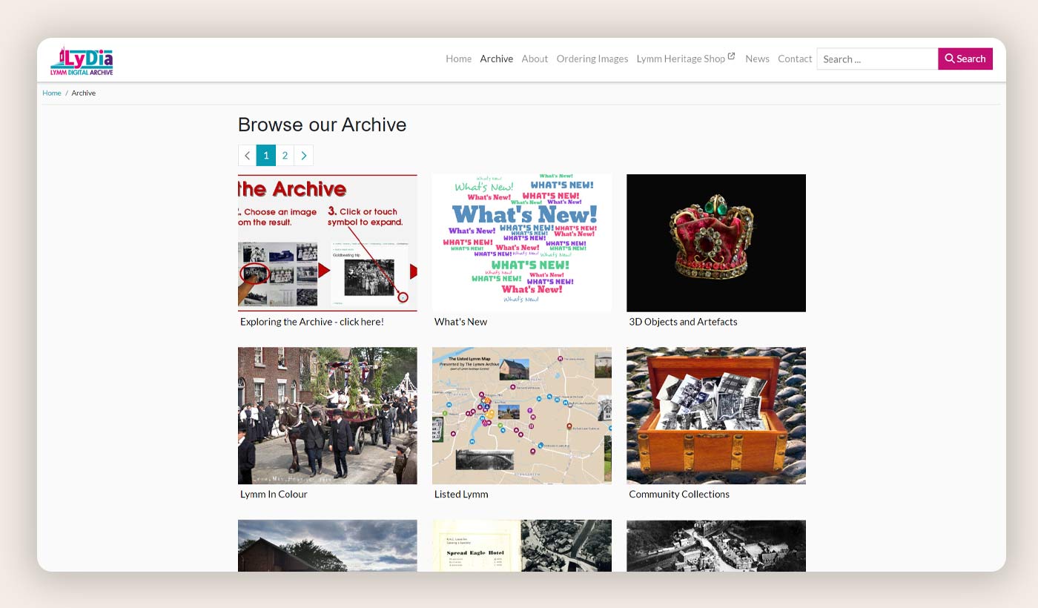Open the Exploring the Archive thumbnail
1038x608 pixels.
coord(328,243)
